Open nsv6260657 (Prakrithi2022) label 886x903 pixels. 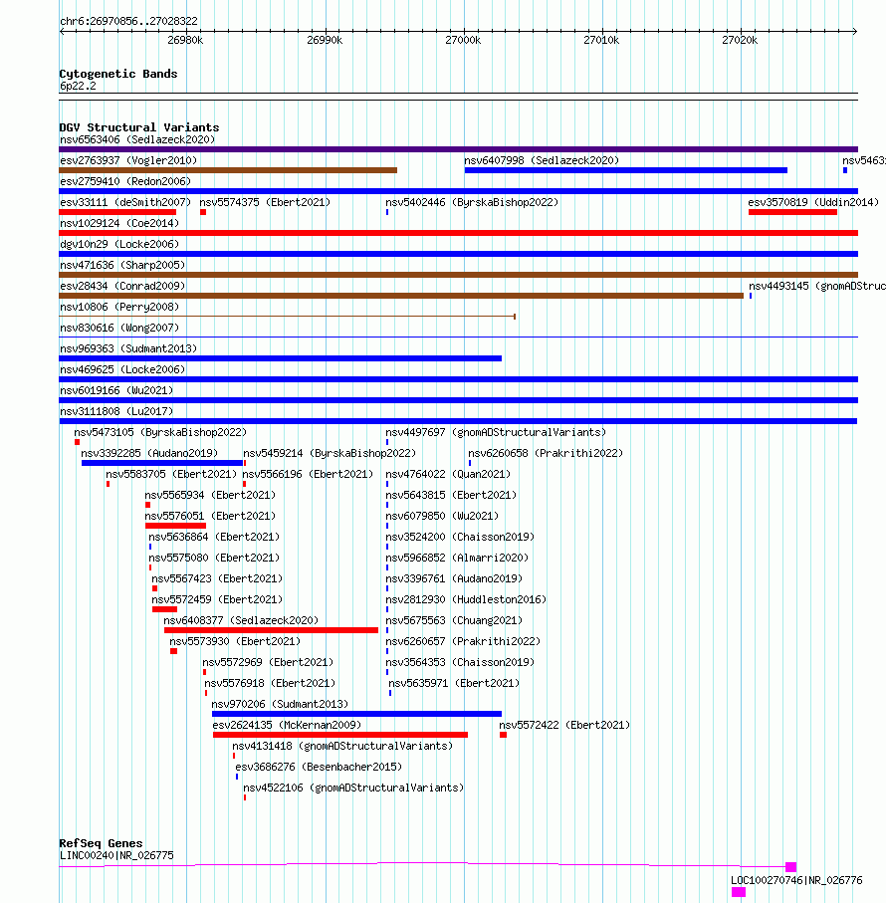pos(463,641)
